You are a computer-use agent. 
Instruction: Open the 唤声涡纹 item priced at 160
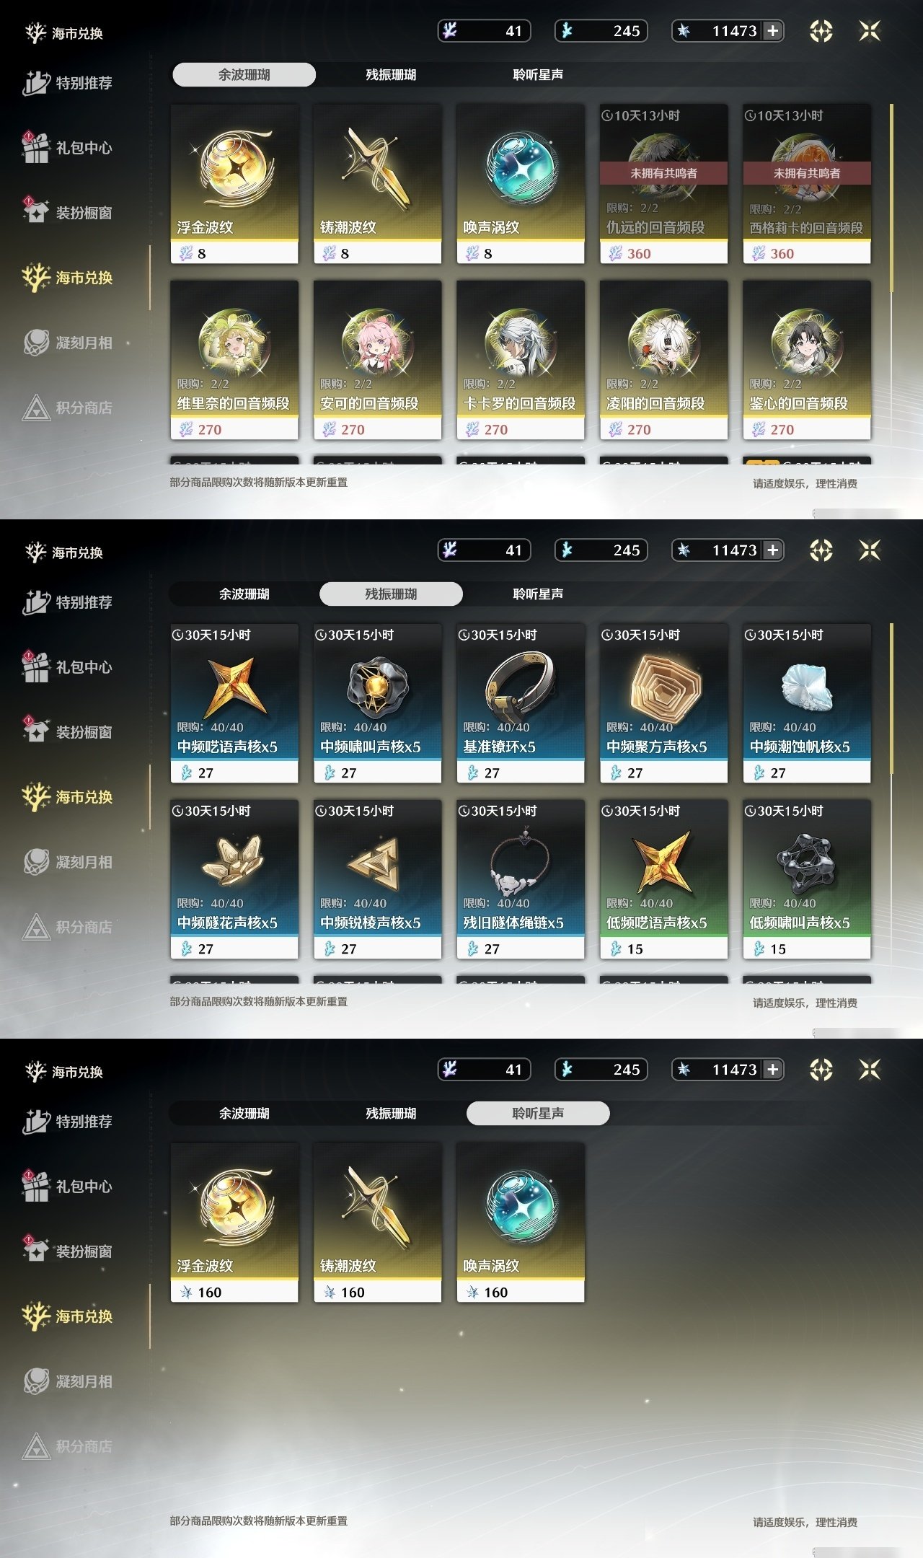pos(520,1223)
